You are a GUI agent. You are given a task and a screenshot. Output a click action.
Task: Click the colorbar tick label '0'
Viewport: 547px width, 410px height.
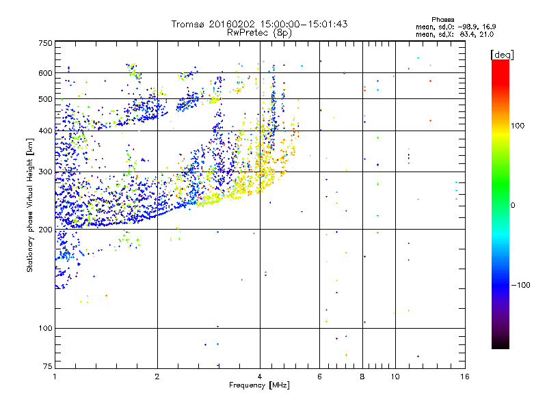click(513, 205)
